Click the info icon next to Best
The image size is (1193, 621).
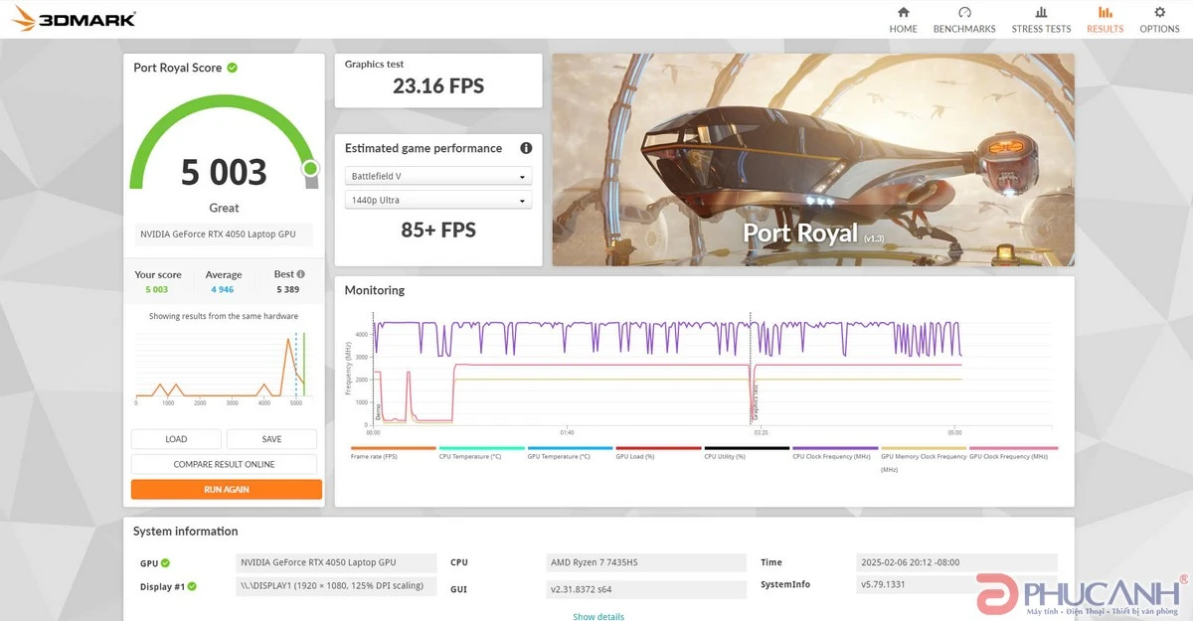point(301,274)
